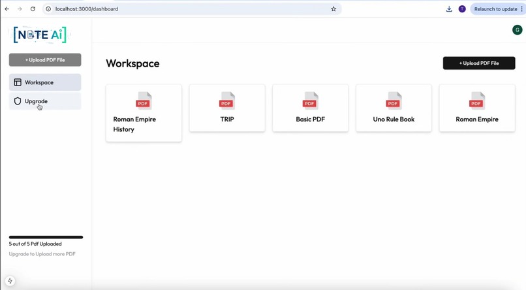Screen dimensions: 526x290
Task: Open Upgrade in the sidebar
Action: pos(45,101)
